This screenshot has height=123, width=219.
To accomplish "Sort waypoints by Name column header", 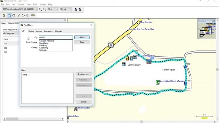I will click(11, 39).
